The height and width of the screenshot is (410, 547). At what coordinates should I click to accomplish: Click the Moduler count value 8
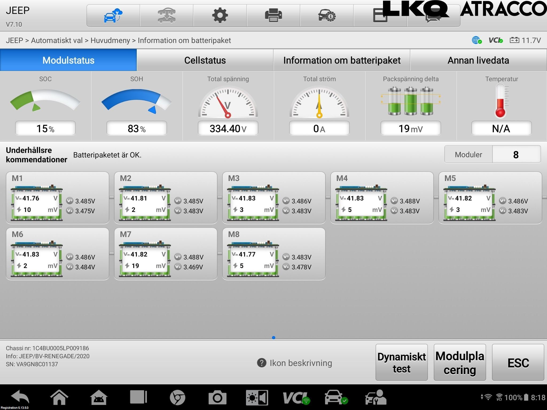point(516,154)
